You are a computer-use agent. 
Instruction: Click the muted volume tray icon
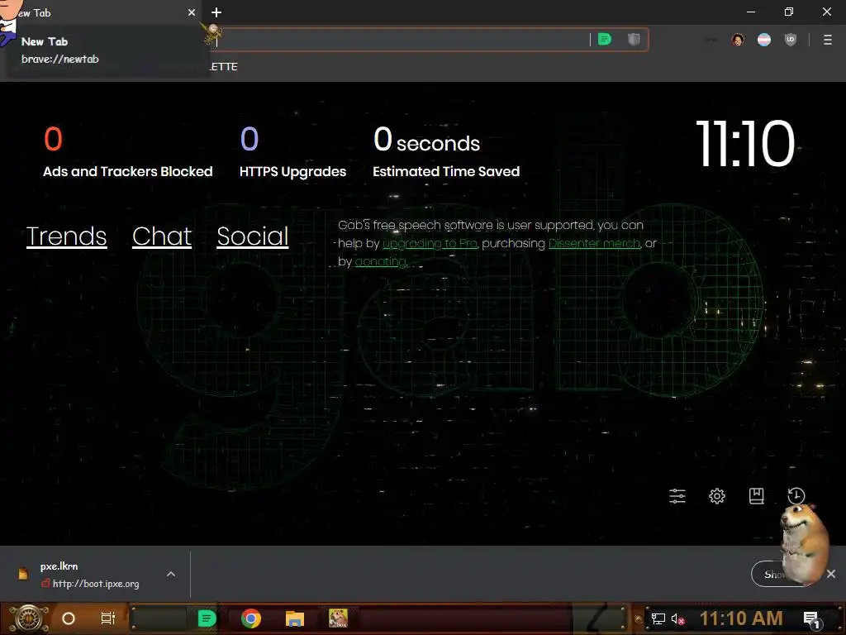[x=677, y=618]
